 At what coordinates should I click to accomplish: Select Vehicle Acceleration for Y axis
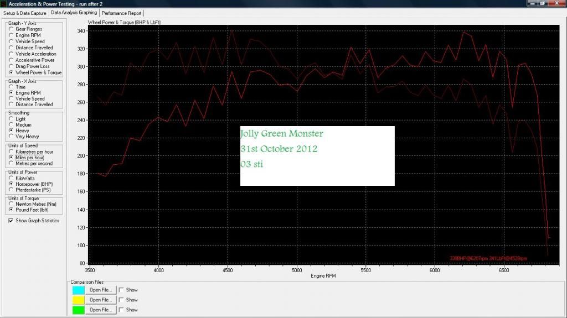pos(12,54)
